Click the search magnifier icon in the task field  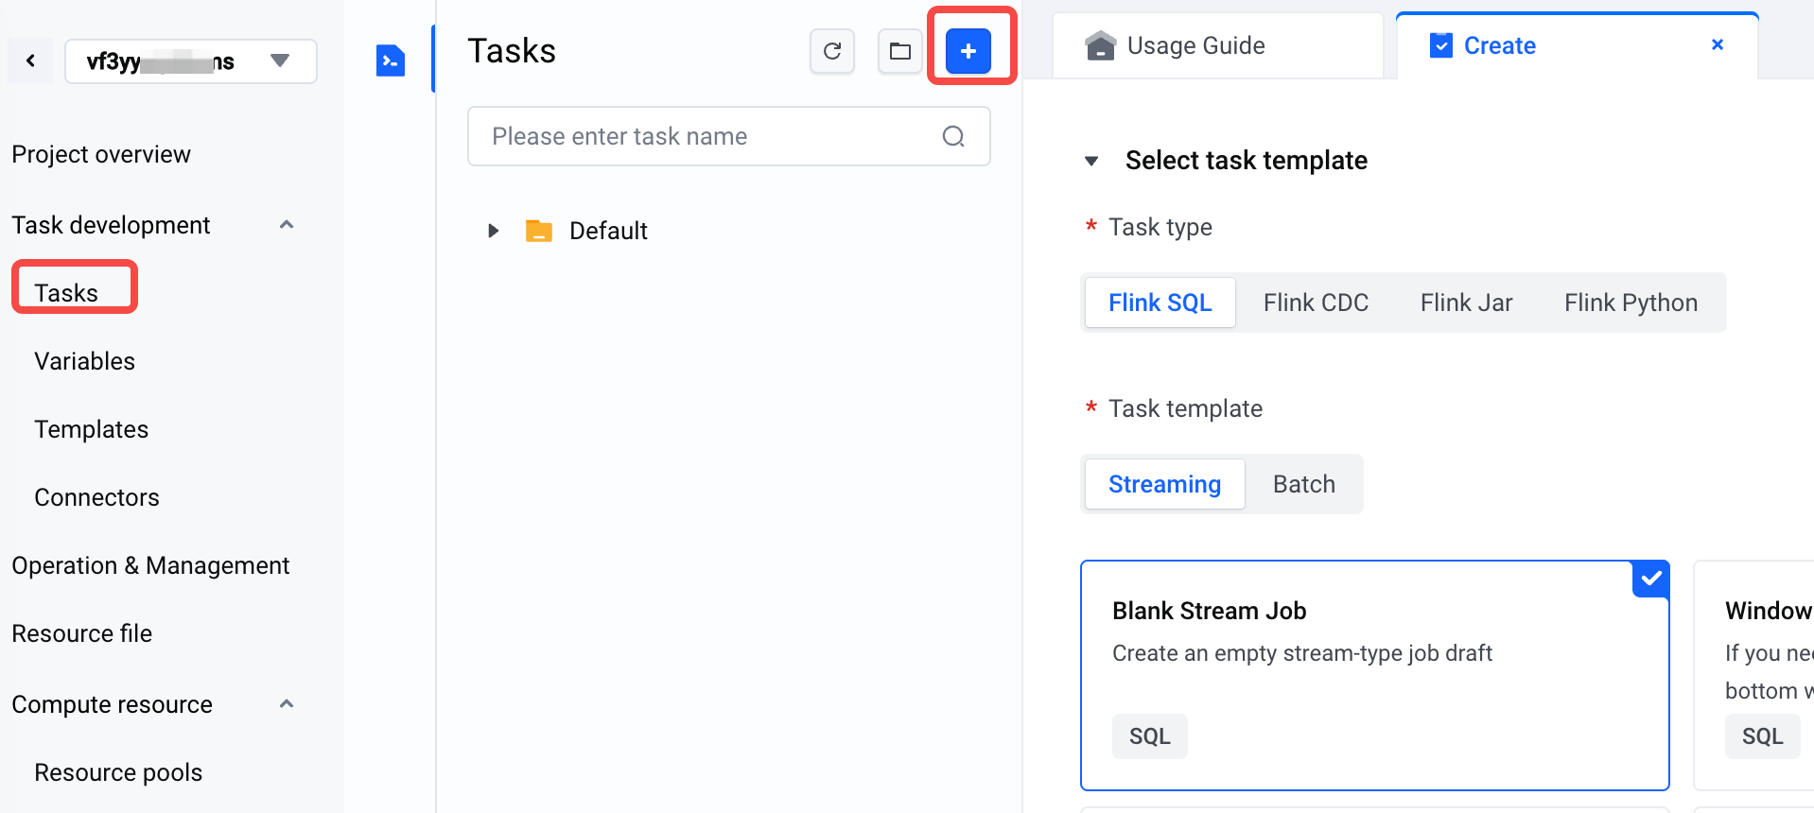click(x=953, y=137)
